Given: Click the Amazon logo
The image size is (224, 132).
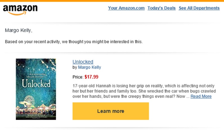Looking at the screenshot, I should coord(20,10).
